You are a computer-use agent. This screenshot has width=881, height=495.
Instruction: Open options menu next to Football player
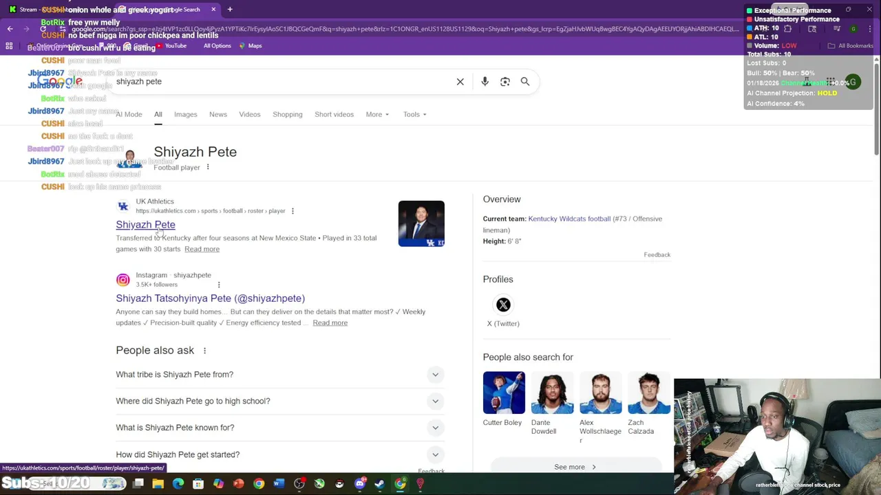pyautogui.click(x=208, y=167)
